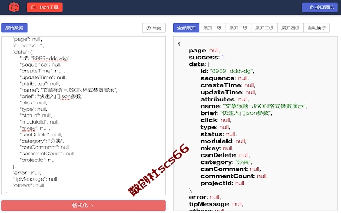Collapse the data node in tree view
Image resolution: width=341 pixels, height=213 pixels.
[185, 64]
